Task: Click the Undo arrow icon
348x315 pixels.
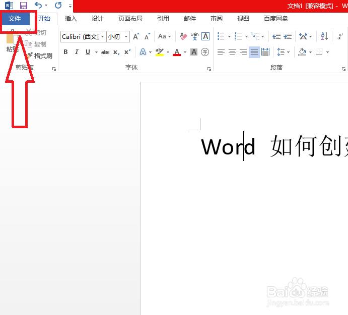Action: coord(38,5)
